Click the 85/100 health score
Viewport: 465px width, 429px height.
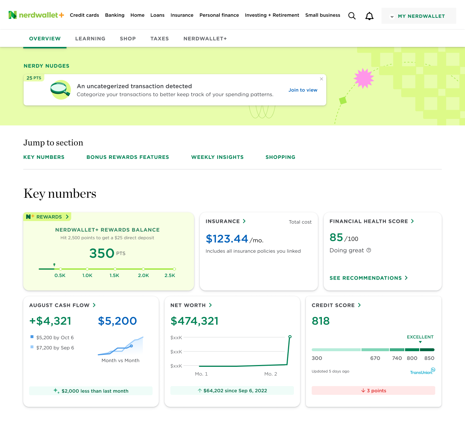(344, 237)
